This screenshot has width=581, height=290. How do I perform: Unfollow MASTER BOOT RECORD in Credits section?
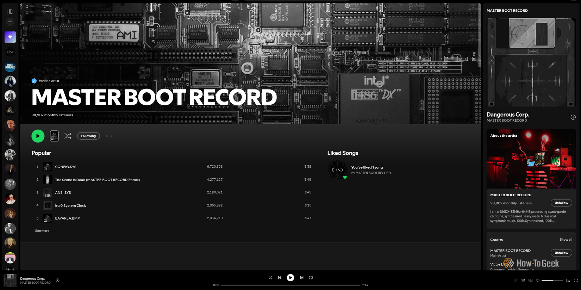[561, 253]
